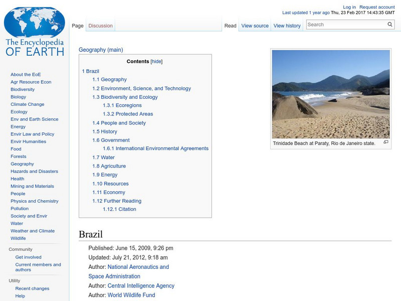
Task: Open Biodiversity sidebar topic
Action: (x=23, y=89)
